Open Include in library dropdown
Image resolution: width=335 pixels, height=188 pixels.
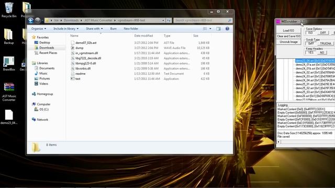coord(66,29)
